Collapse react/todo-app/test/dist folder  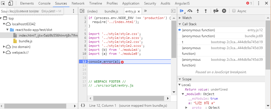coord(7,30)
